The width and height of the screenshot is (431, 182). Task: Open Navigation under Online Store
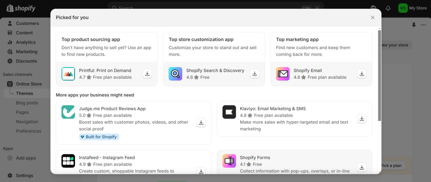27,122
